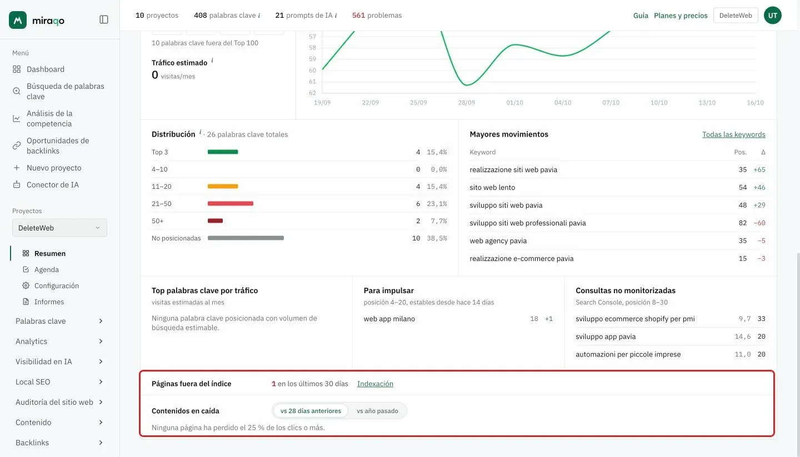Switch to 'vs año pasado' comparison

[377, 411]
